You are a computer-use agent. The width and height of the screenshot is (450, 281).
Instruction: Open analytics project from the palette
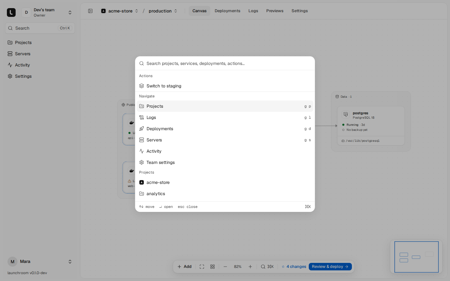[x=225, y=194]
